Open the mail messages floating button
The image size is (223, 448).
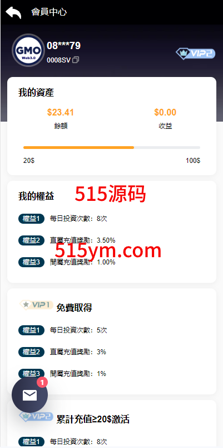(29, 395)
